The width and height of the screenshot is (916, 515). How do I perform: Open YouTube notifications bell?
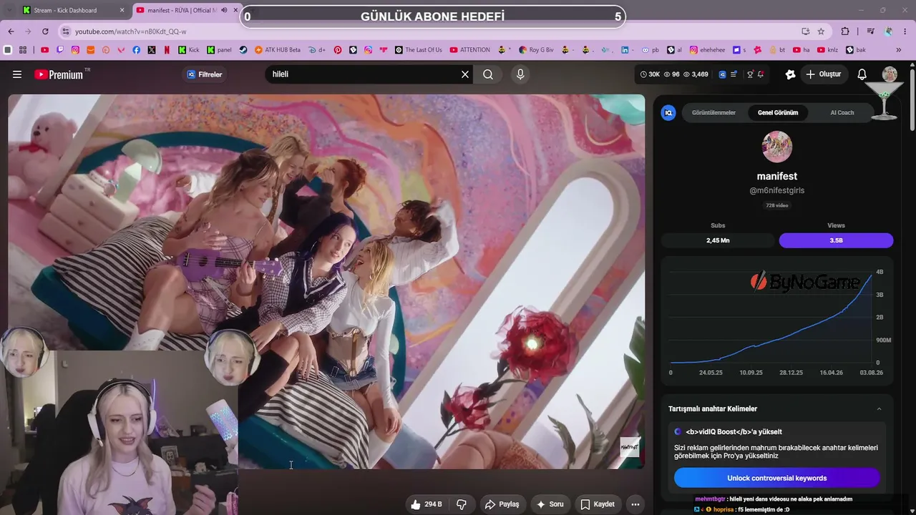862,74
